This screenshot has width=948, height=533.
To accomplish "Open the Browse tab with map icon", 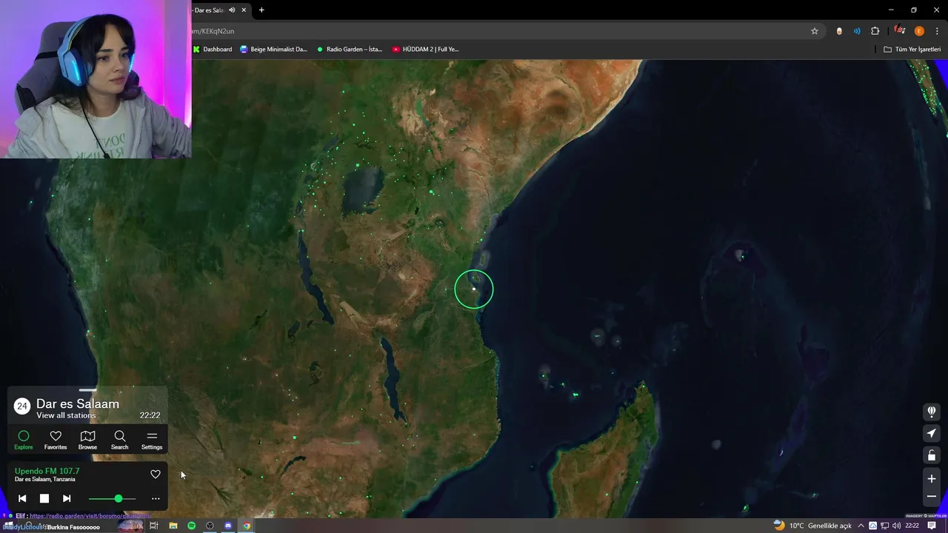I will [87, 440].
